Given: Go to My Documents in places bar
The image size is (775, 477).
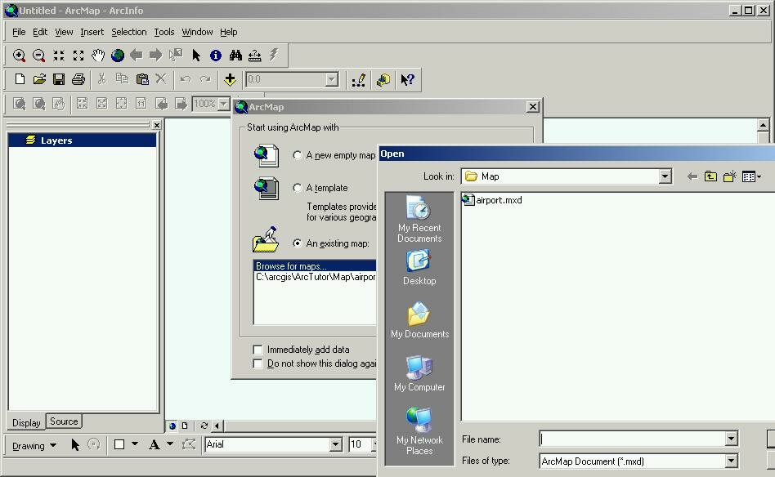Looking at the screenshot, I should pyautogui.click(x=419, y=320).
